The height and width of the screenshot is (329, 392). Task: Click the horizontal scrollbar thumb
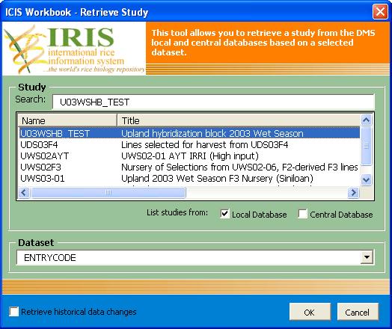click(108, 192)
